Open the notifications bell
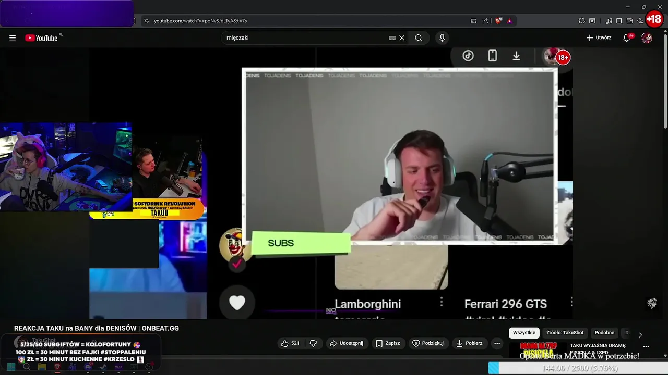This screenshot has height=375, width=668. point(627,38)
